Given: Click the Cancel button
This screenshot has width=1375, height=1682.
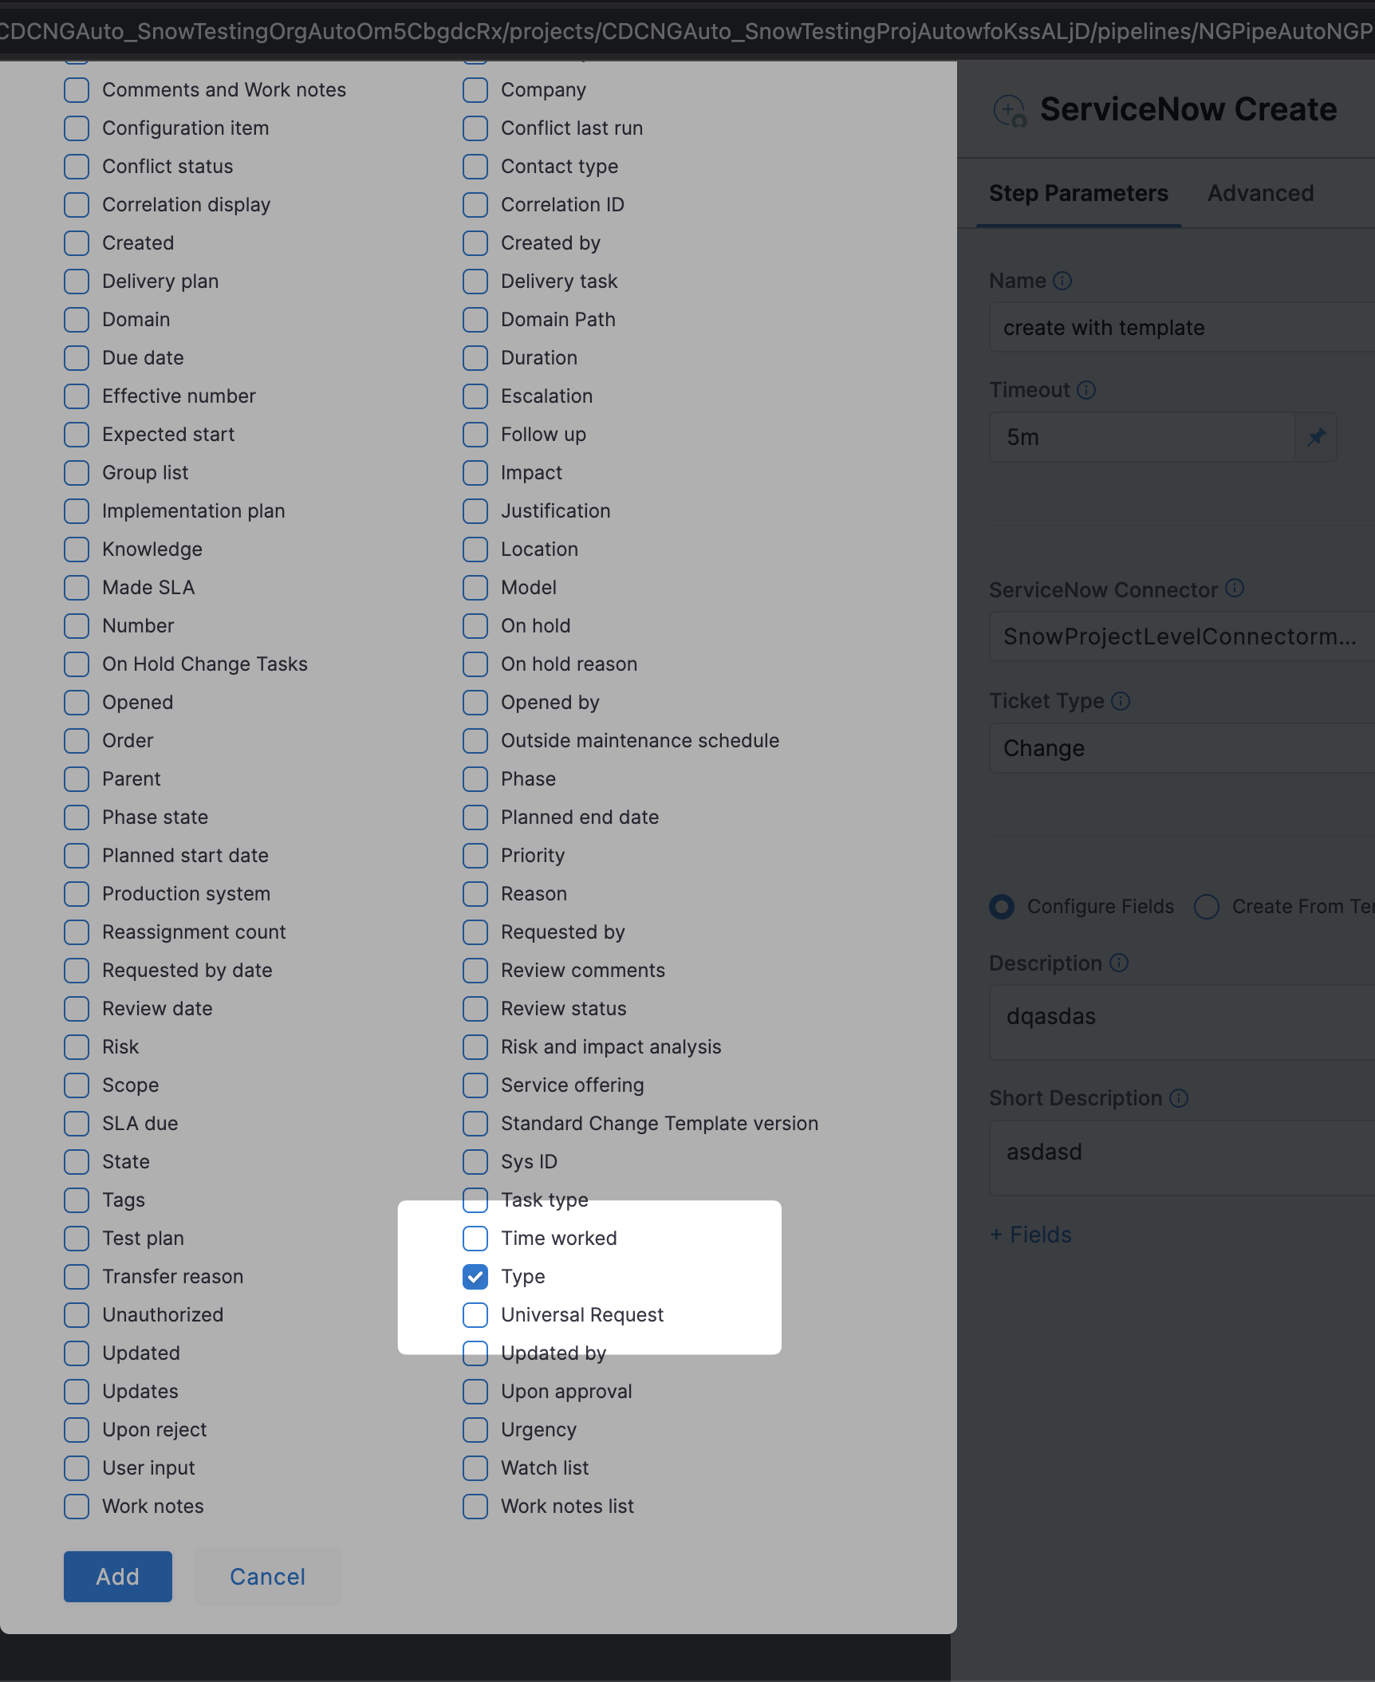Looking at the screenshot, I should pyautogui.click(x=267, y=1577).
